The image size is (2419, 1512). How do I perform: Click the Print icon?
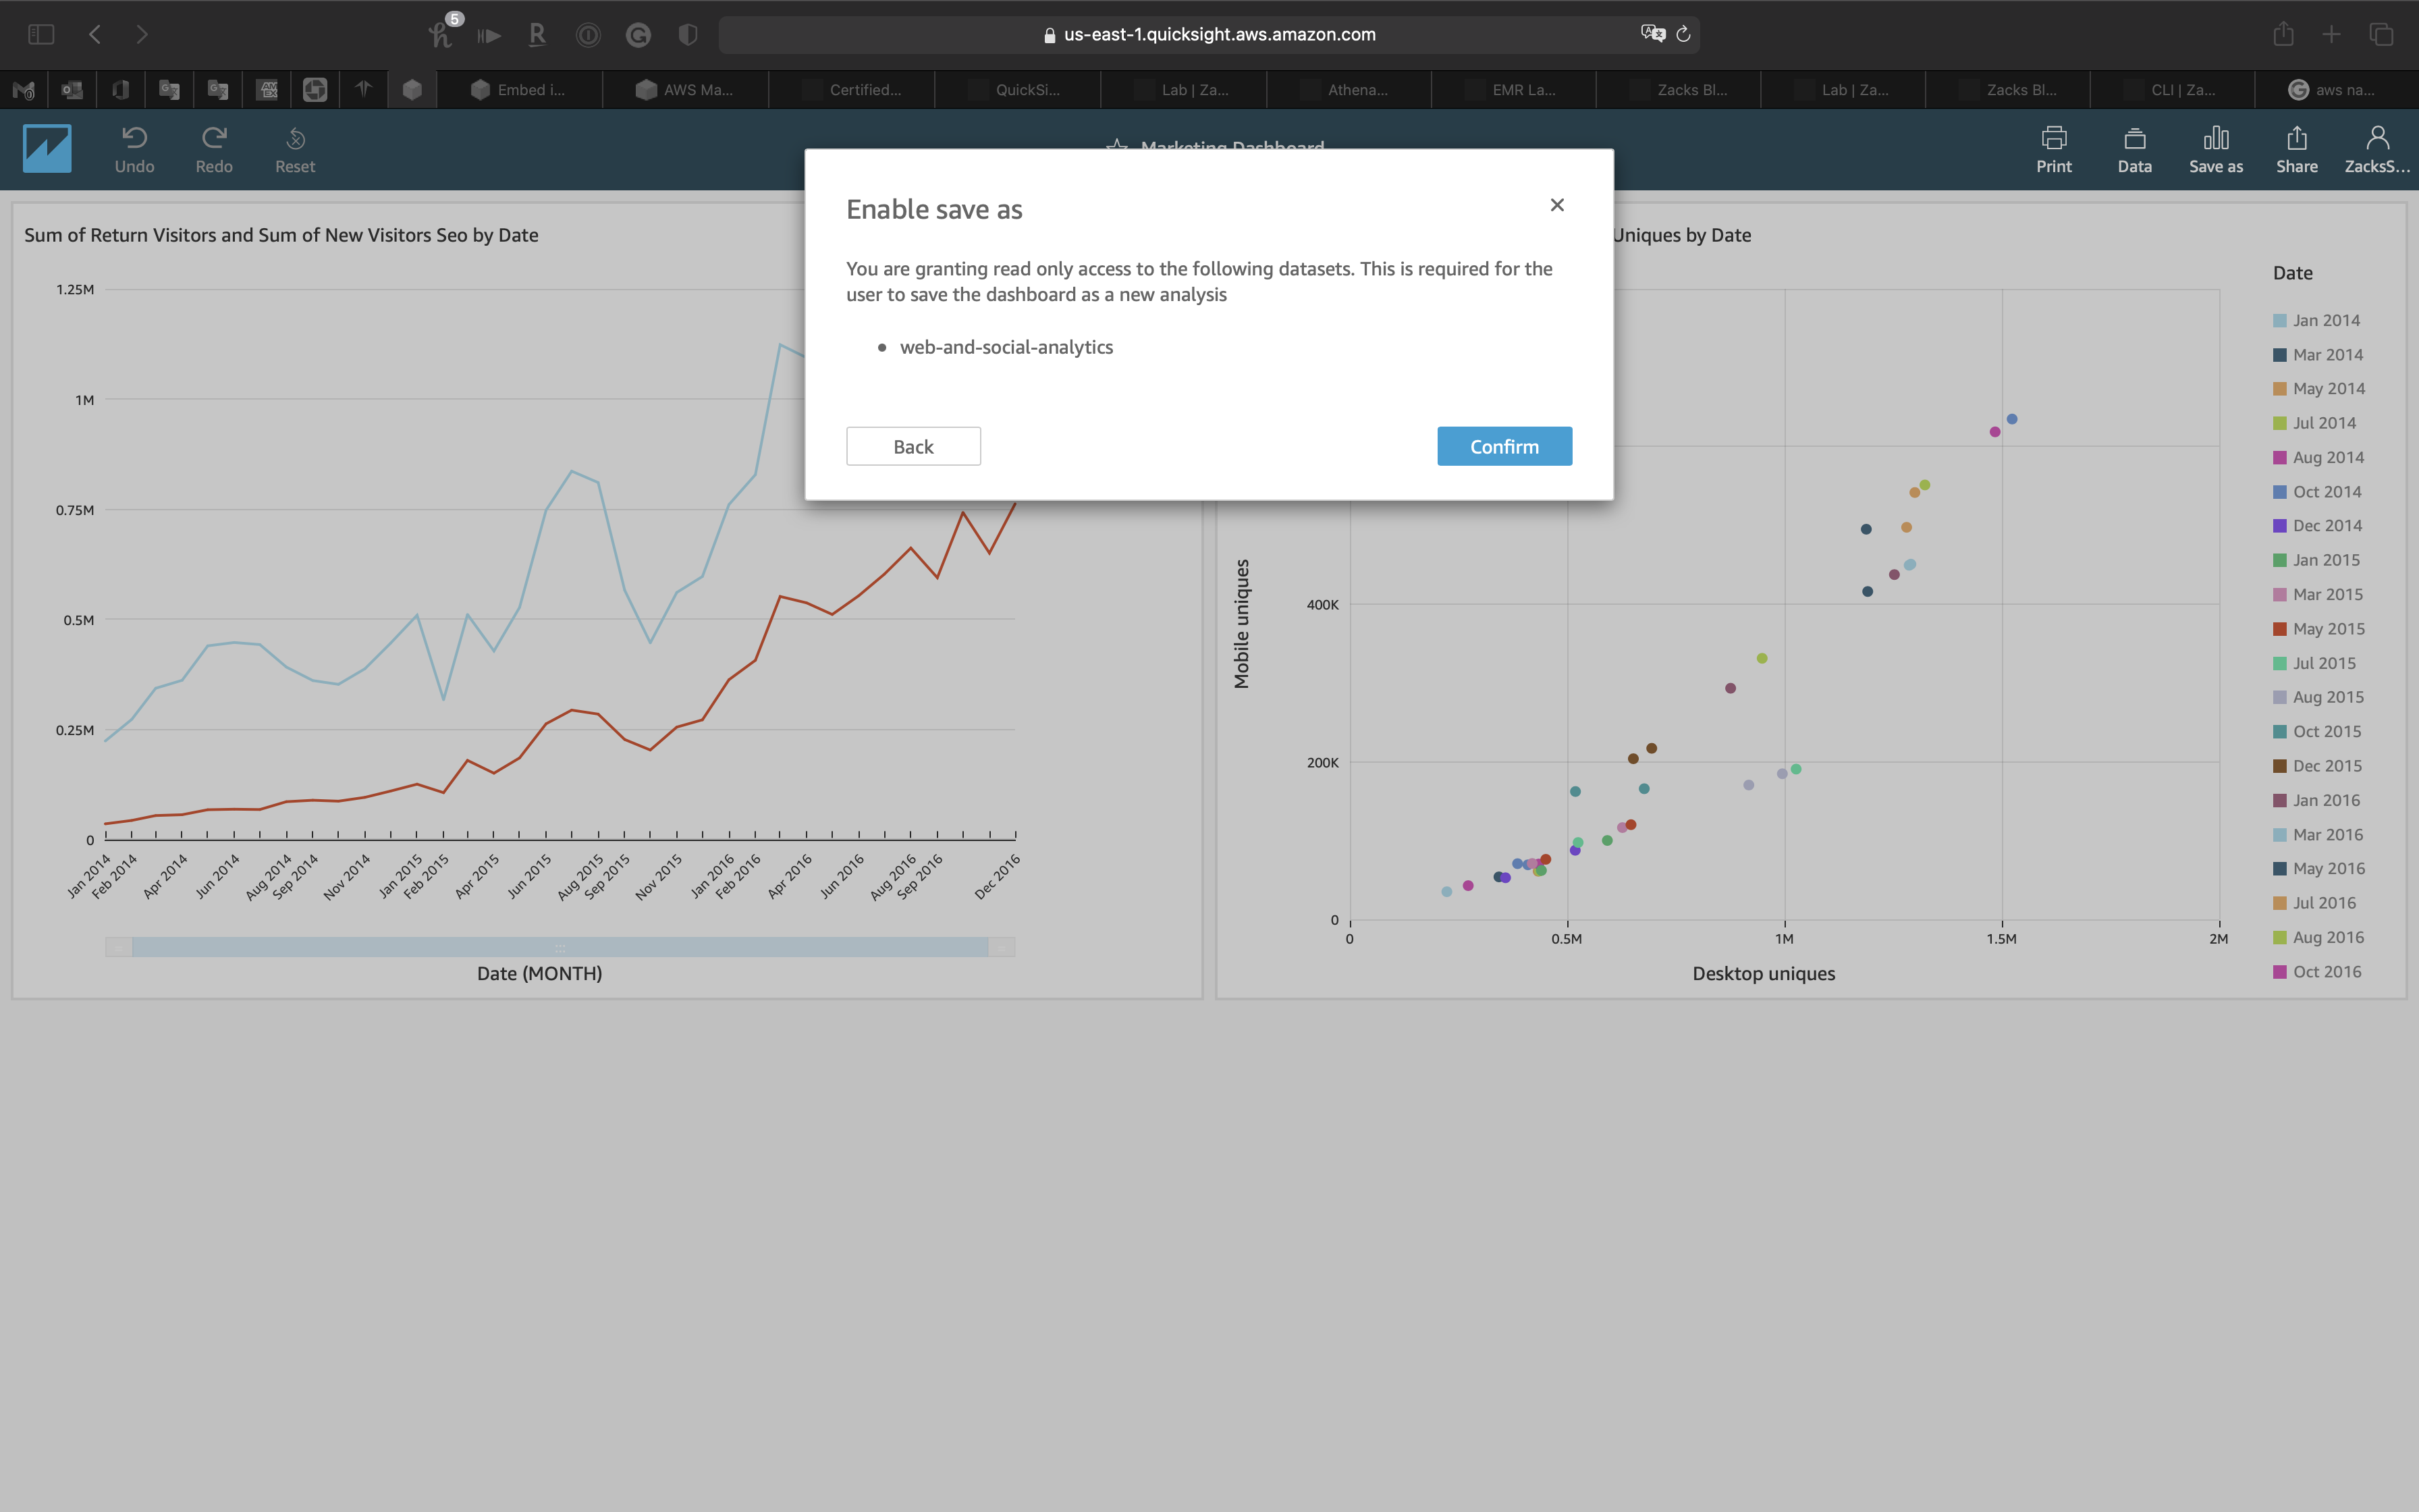[2053, 138]
